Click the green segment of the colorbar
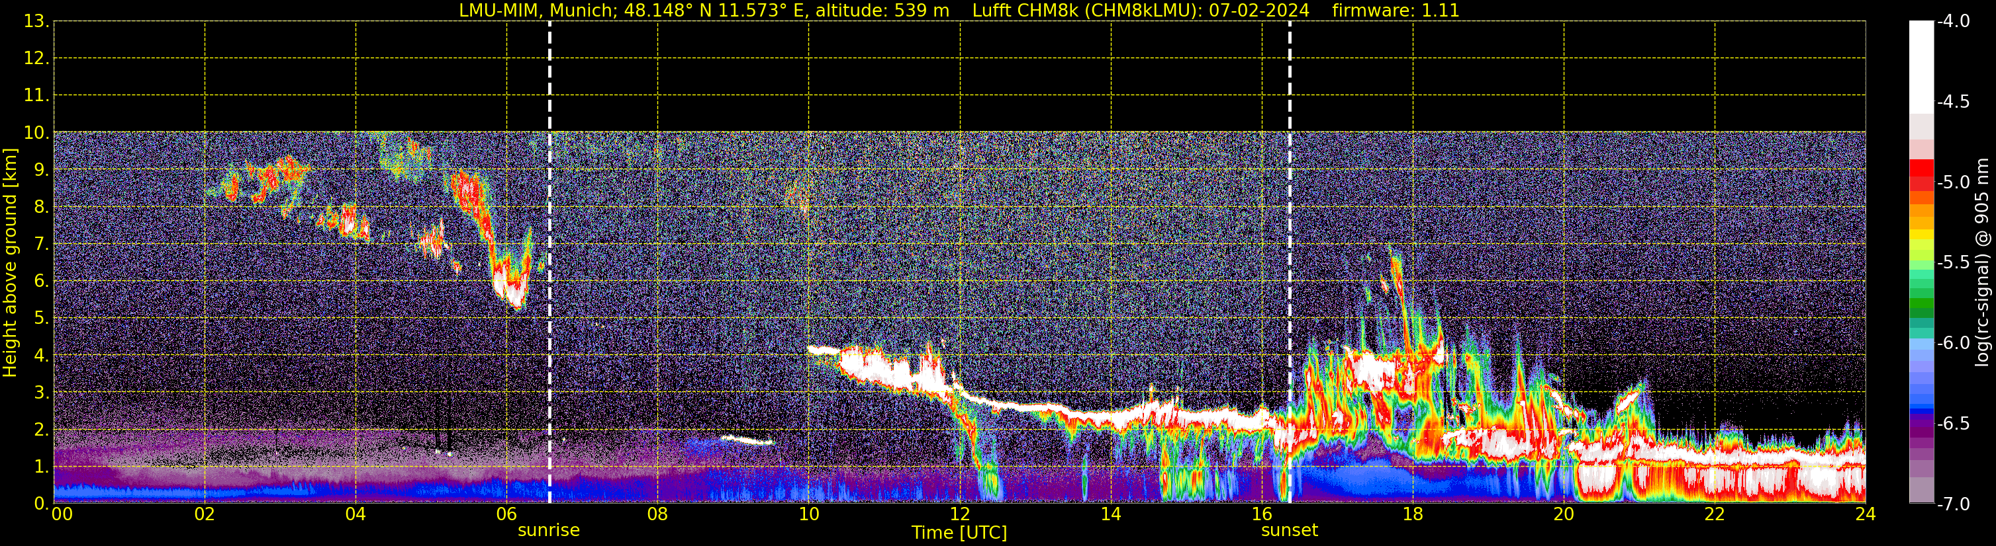 coord(1922,303)
